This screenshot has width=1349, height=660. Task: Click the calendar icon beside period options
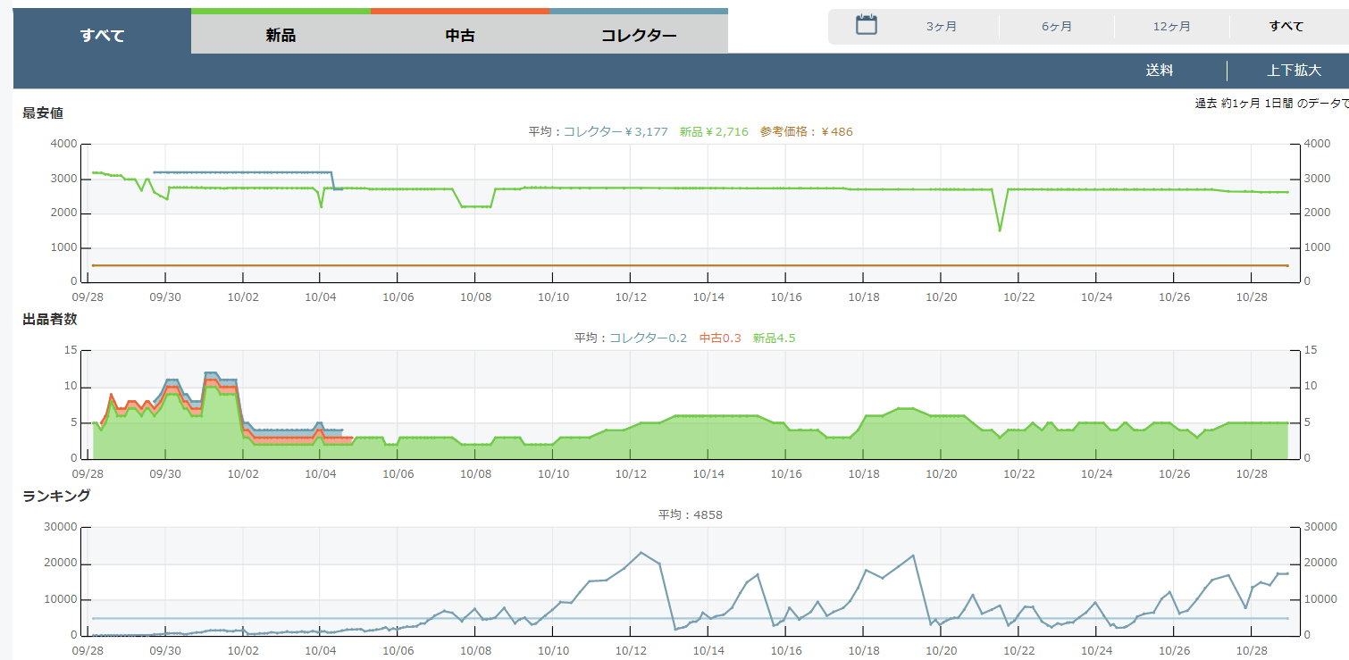[x=866, y=25]
